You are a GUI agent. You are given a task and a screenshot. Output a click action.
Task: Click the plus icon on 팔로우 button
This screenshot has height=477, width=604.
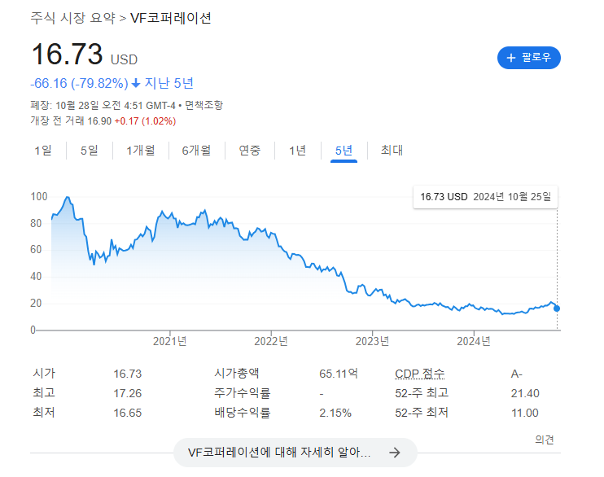click(x=511, y=58)
